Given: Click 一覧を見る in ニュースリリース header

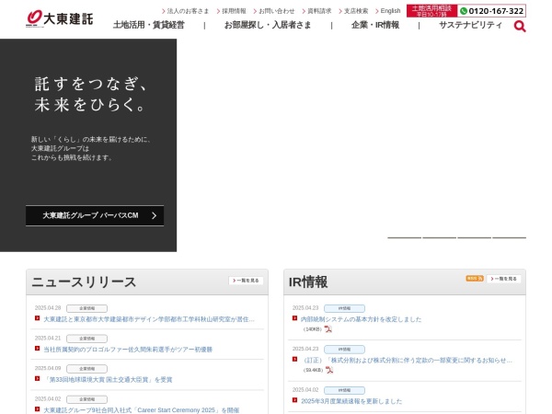Looking at the screenshot, I should (246, 281).
